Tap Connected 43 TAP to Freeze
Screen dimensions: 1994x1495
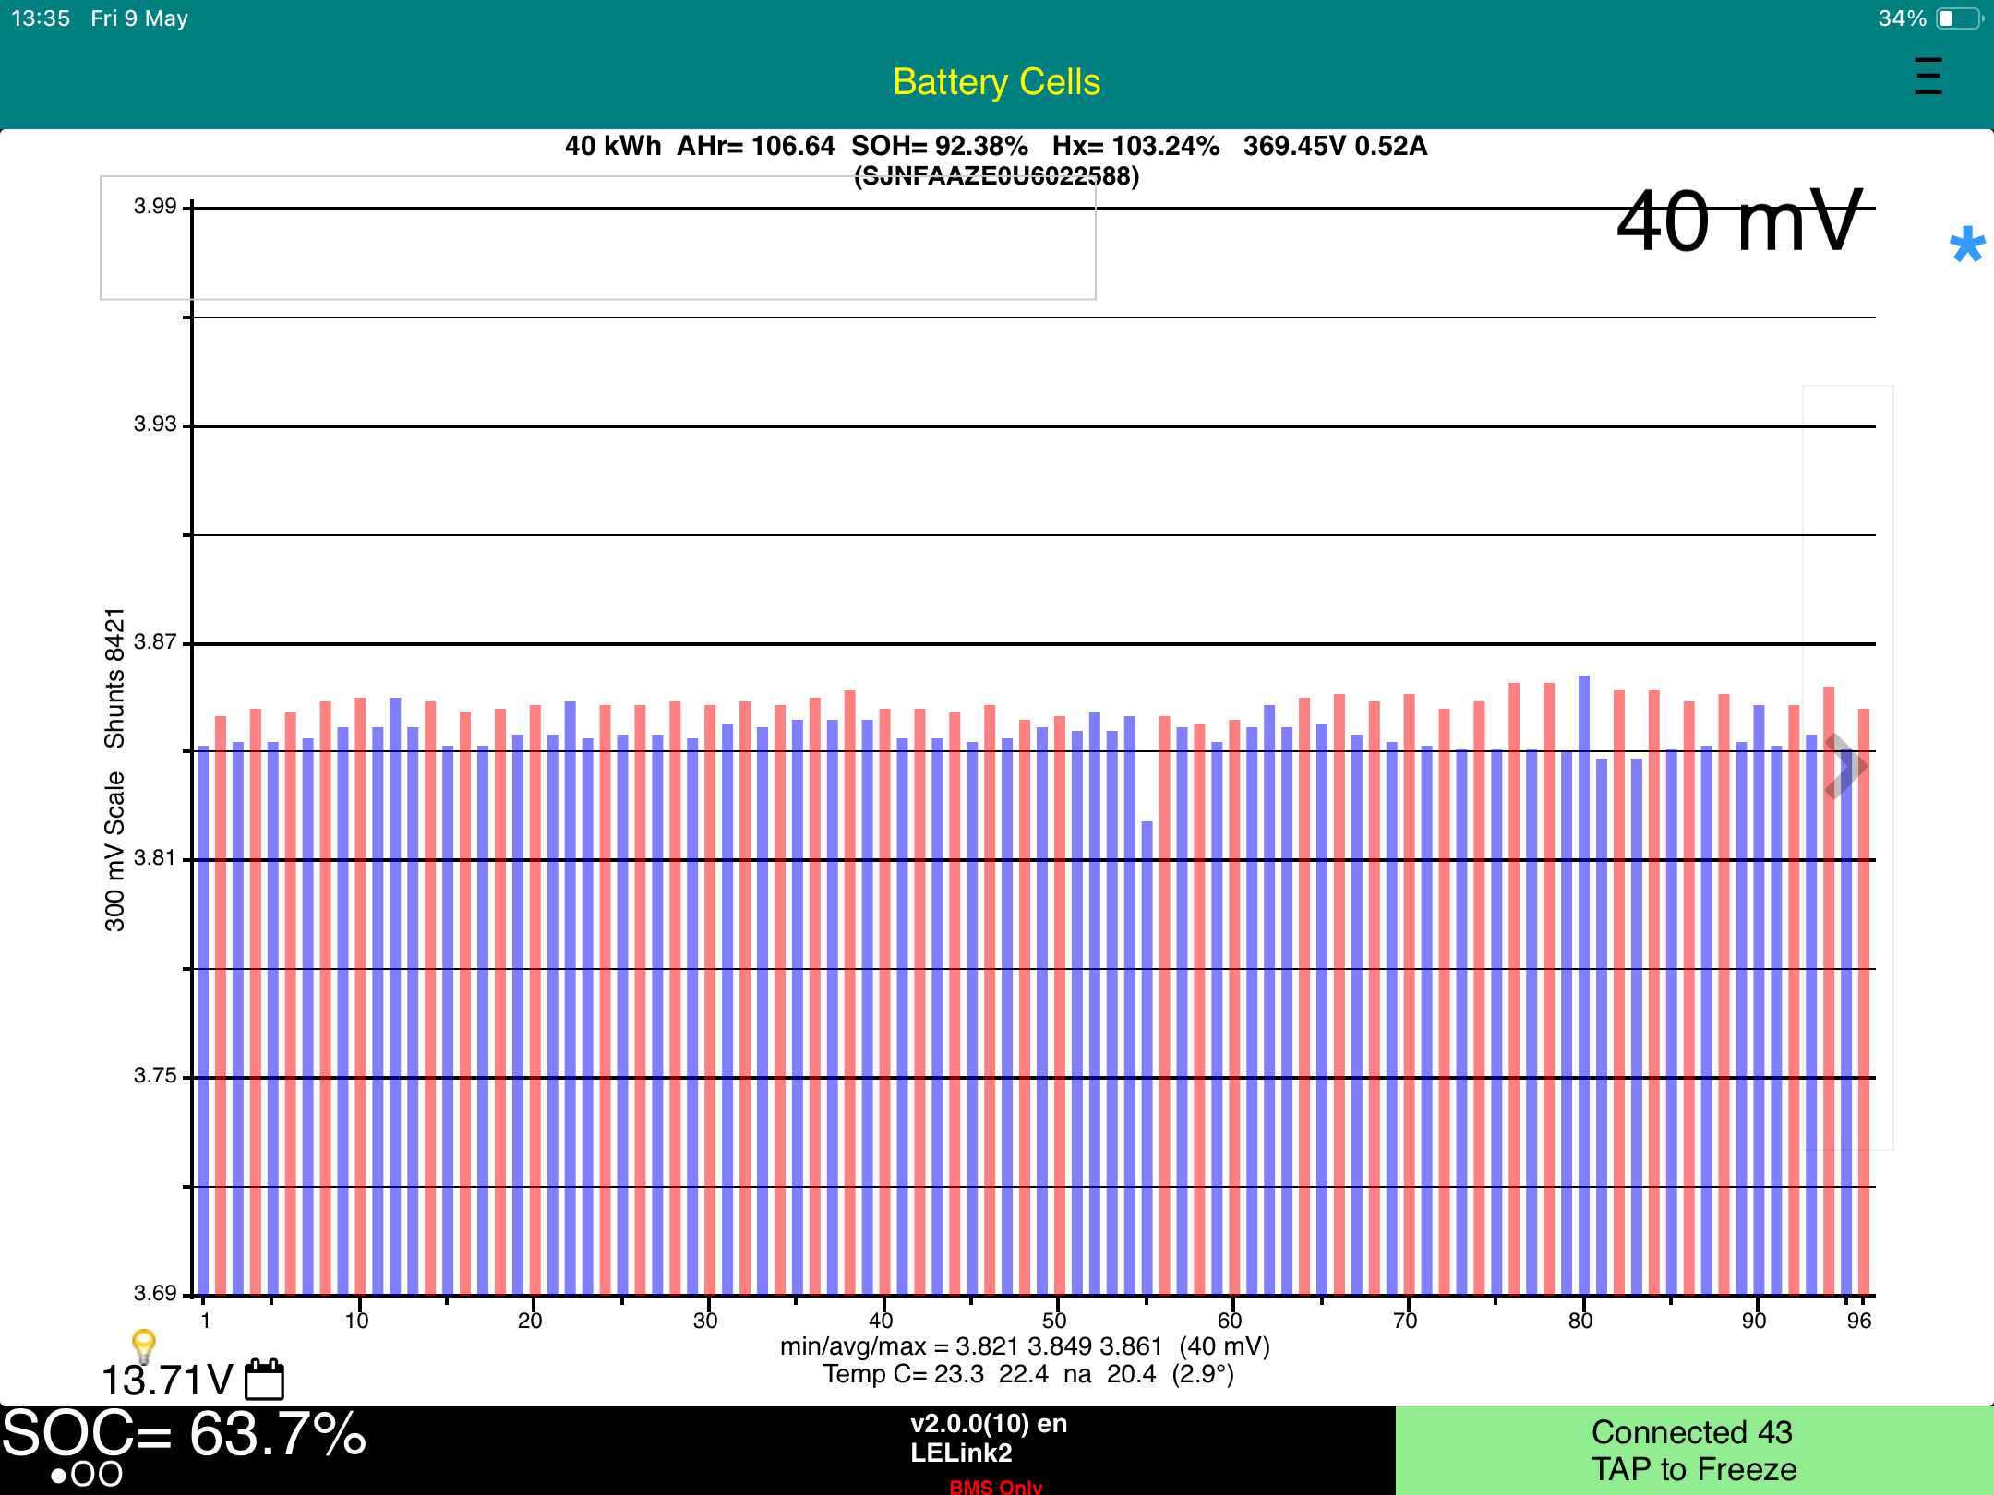1694,1450
